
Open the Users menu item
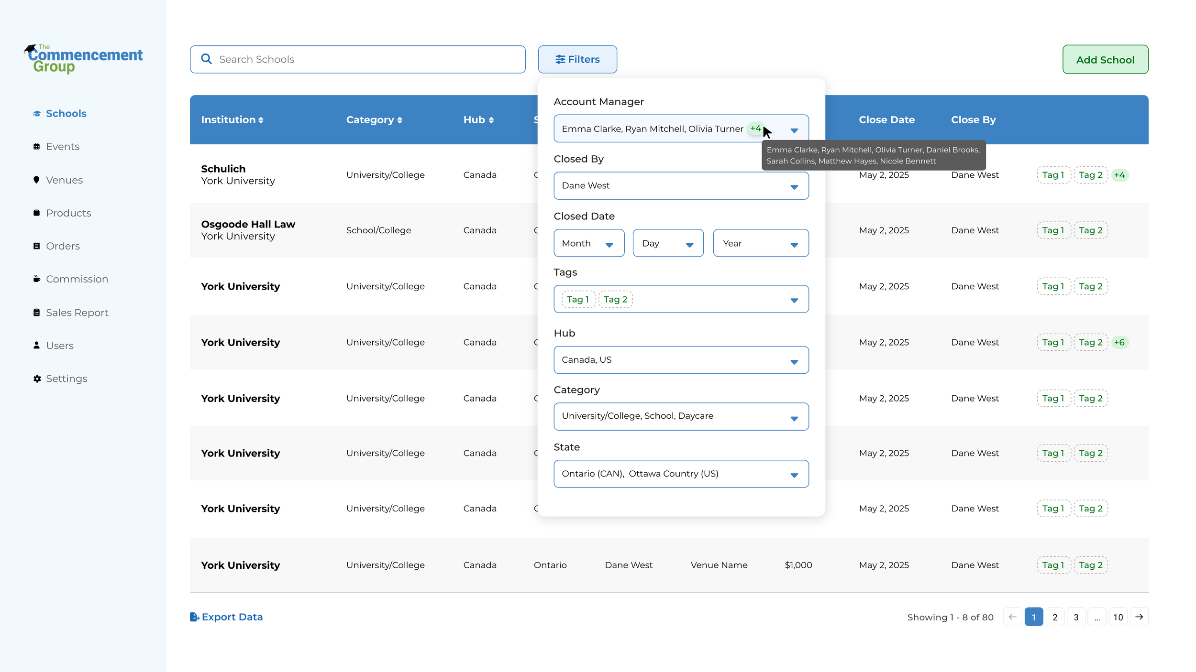[x=60, y=346]
